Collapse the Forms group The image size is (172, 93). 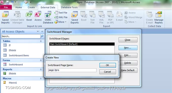pyautogui.click(x=41, y=60)
